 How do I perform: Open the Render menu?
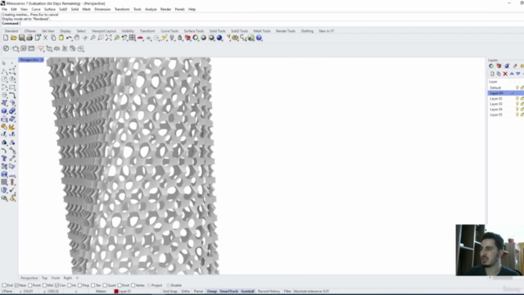coord(165,9)
